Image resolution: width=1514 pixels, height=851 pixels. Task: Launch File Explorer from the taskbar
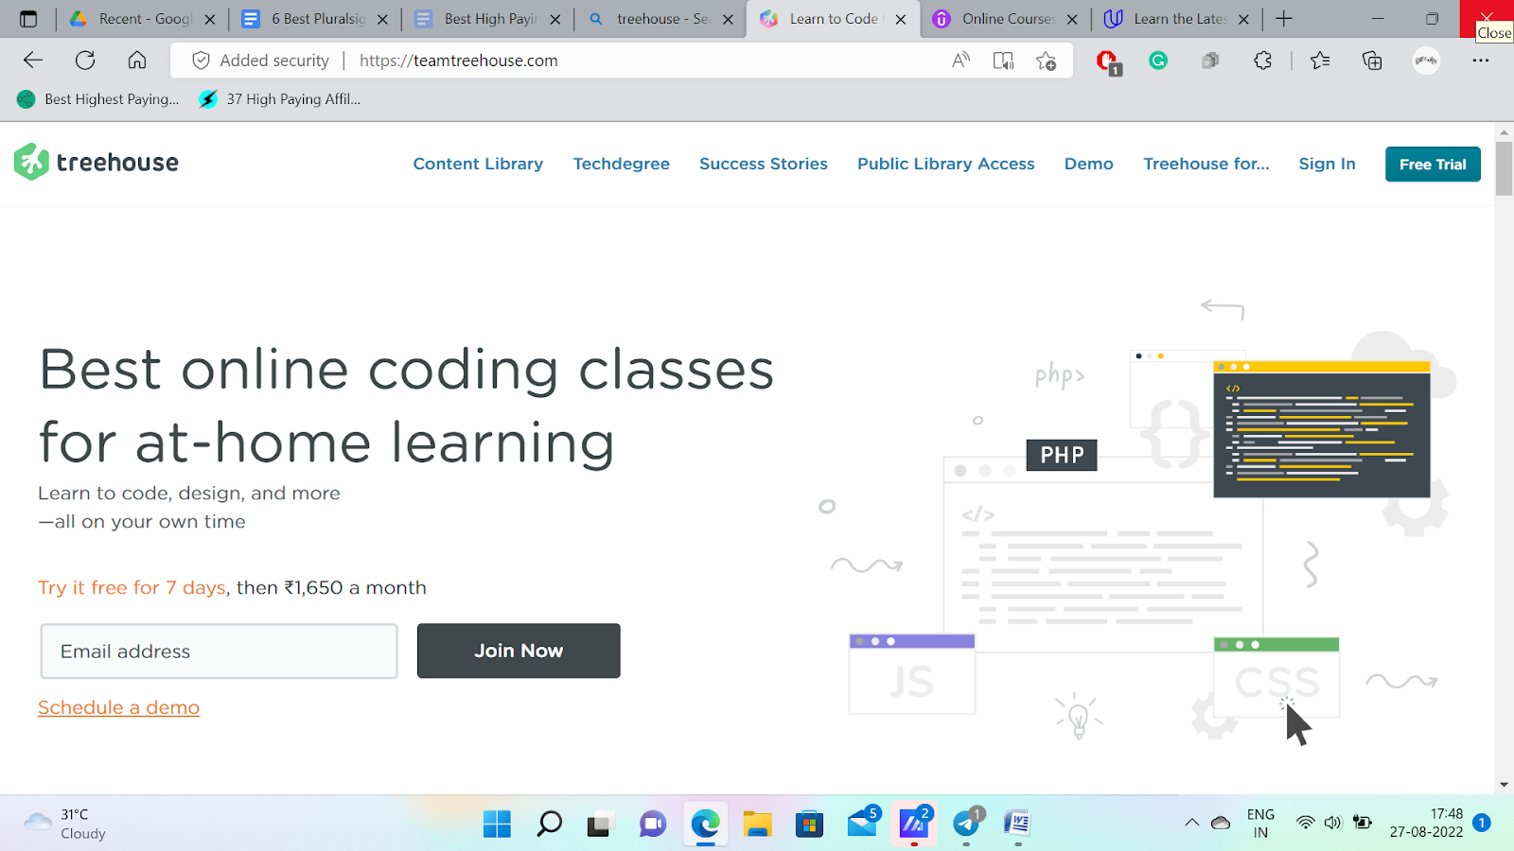757,824
